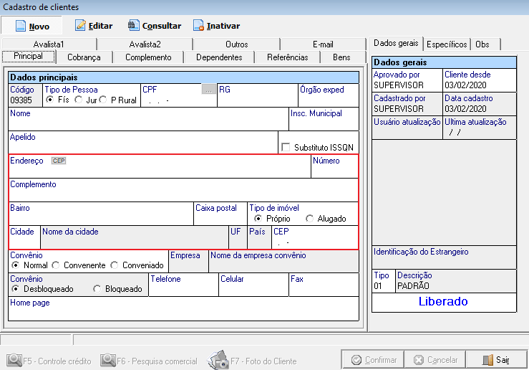The width and height of the screenshot is (529, 370).
Task: Select the Jur person type radio
Action: pyautogui.click(x=79, y=100)
